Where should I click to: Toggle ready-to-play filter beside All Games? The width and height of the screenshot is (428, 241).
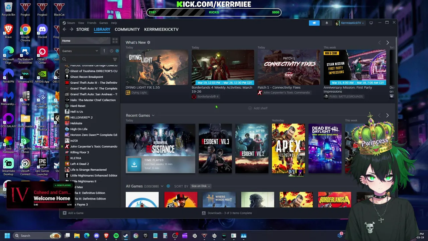tap(168, 186)
